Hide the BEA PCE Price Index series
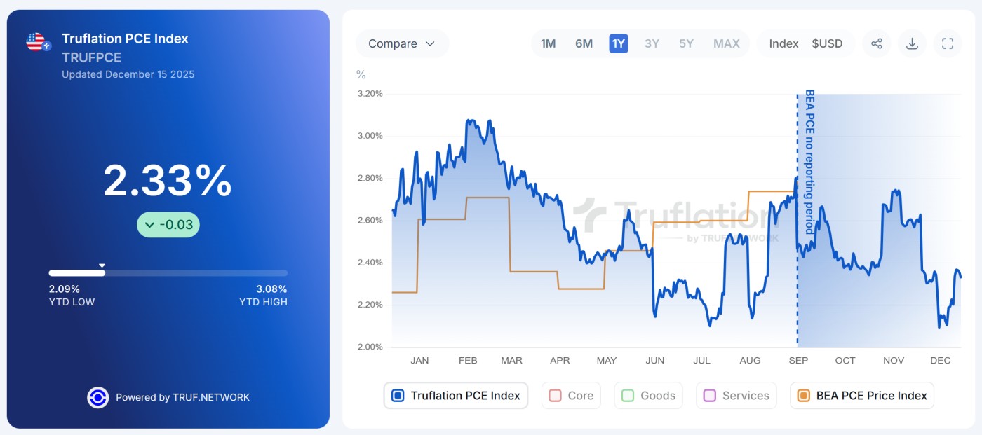This screenshot has height=435, width=982. tap(862, 396)
